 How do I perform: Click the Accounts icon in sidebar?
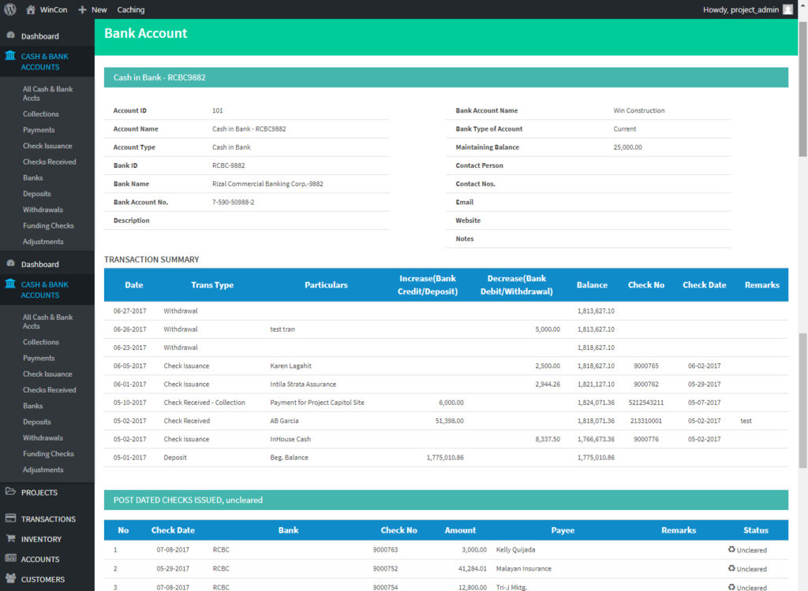tap(10, 559)
